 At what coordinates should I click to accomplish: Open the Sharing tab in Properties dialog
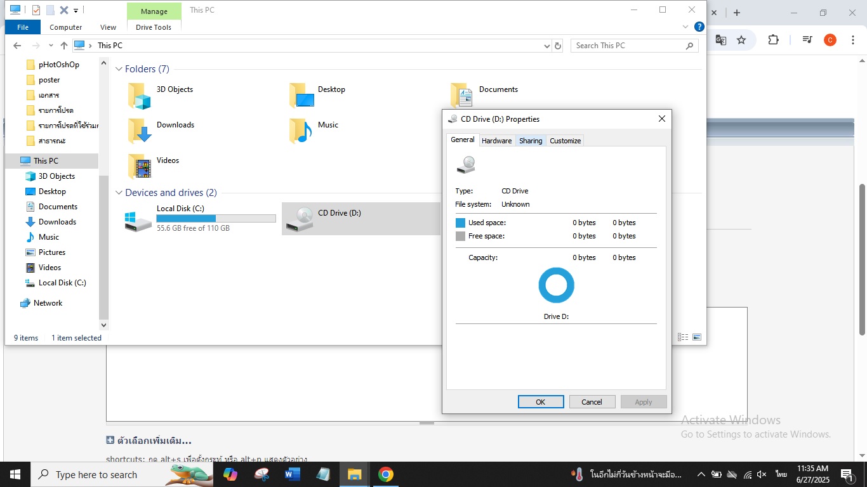(x=531, y=141)
